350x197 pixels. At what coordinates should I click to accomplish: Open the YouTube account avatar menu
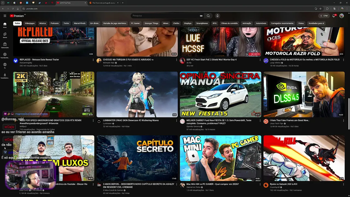coord(342,16)
